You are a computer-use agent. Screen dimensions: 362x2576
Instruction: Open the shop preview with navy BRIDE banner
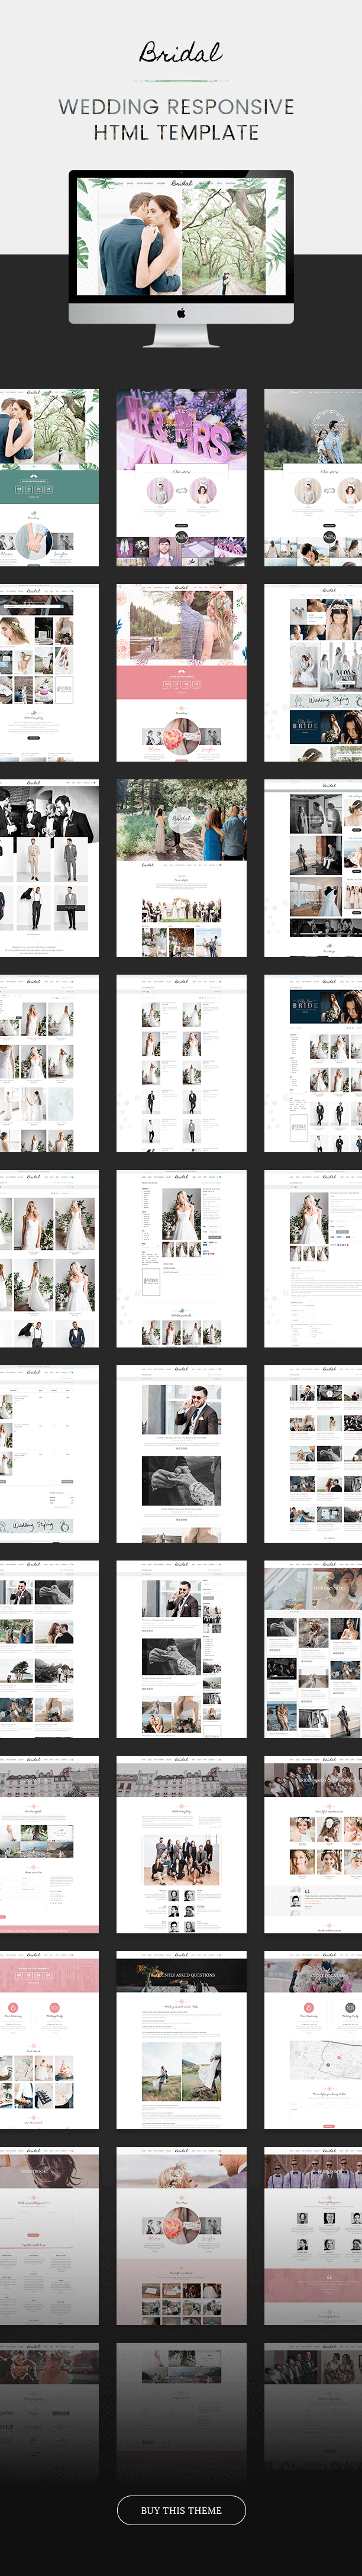point(313,1064)
